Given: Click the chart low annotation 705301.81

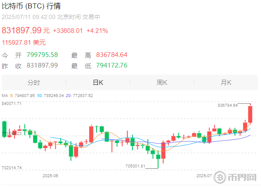Looking at the screenshot, I should pyautogui.click(x=135, y=166).
